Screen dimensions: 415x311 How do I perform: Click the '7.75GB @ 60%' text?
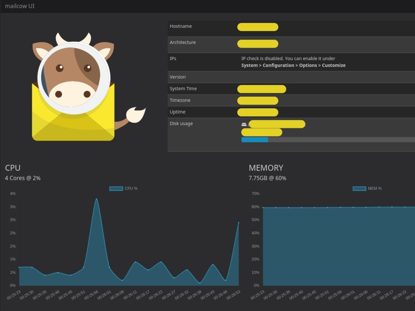pos(267,178)
